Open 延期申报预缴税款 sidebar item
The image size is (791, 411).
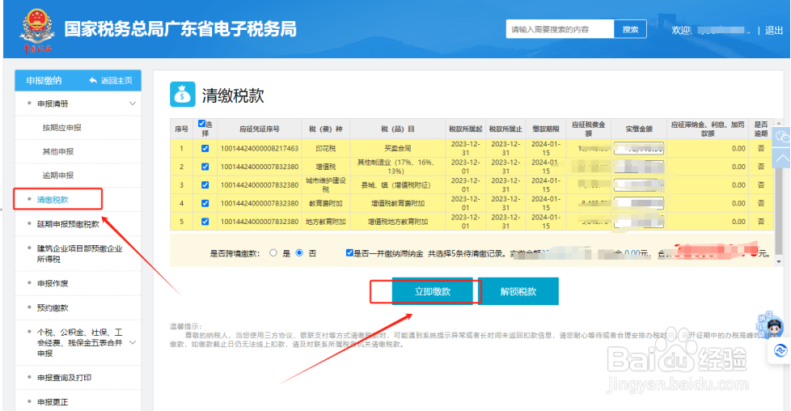(68, 224)
